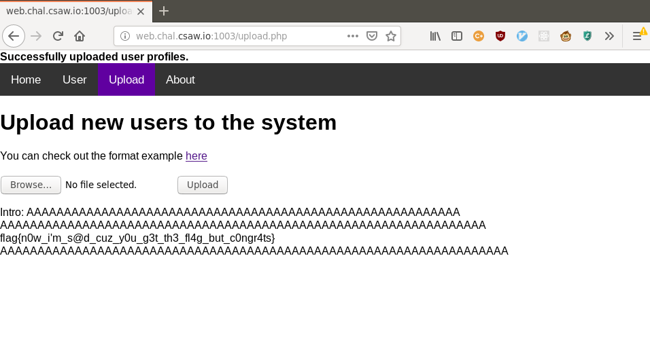This screenshot has height=347, width=650.
Task: Click the 'Upload new users to the system' heading
Action: (169, 122)
